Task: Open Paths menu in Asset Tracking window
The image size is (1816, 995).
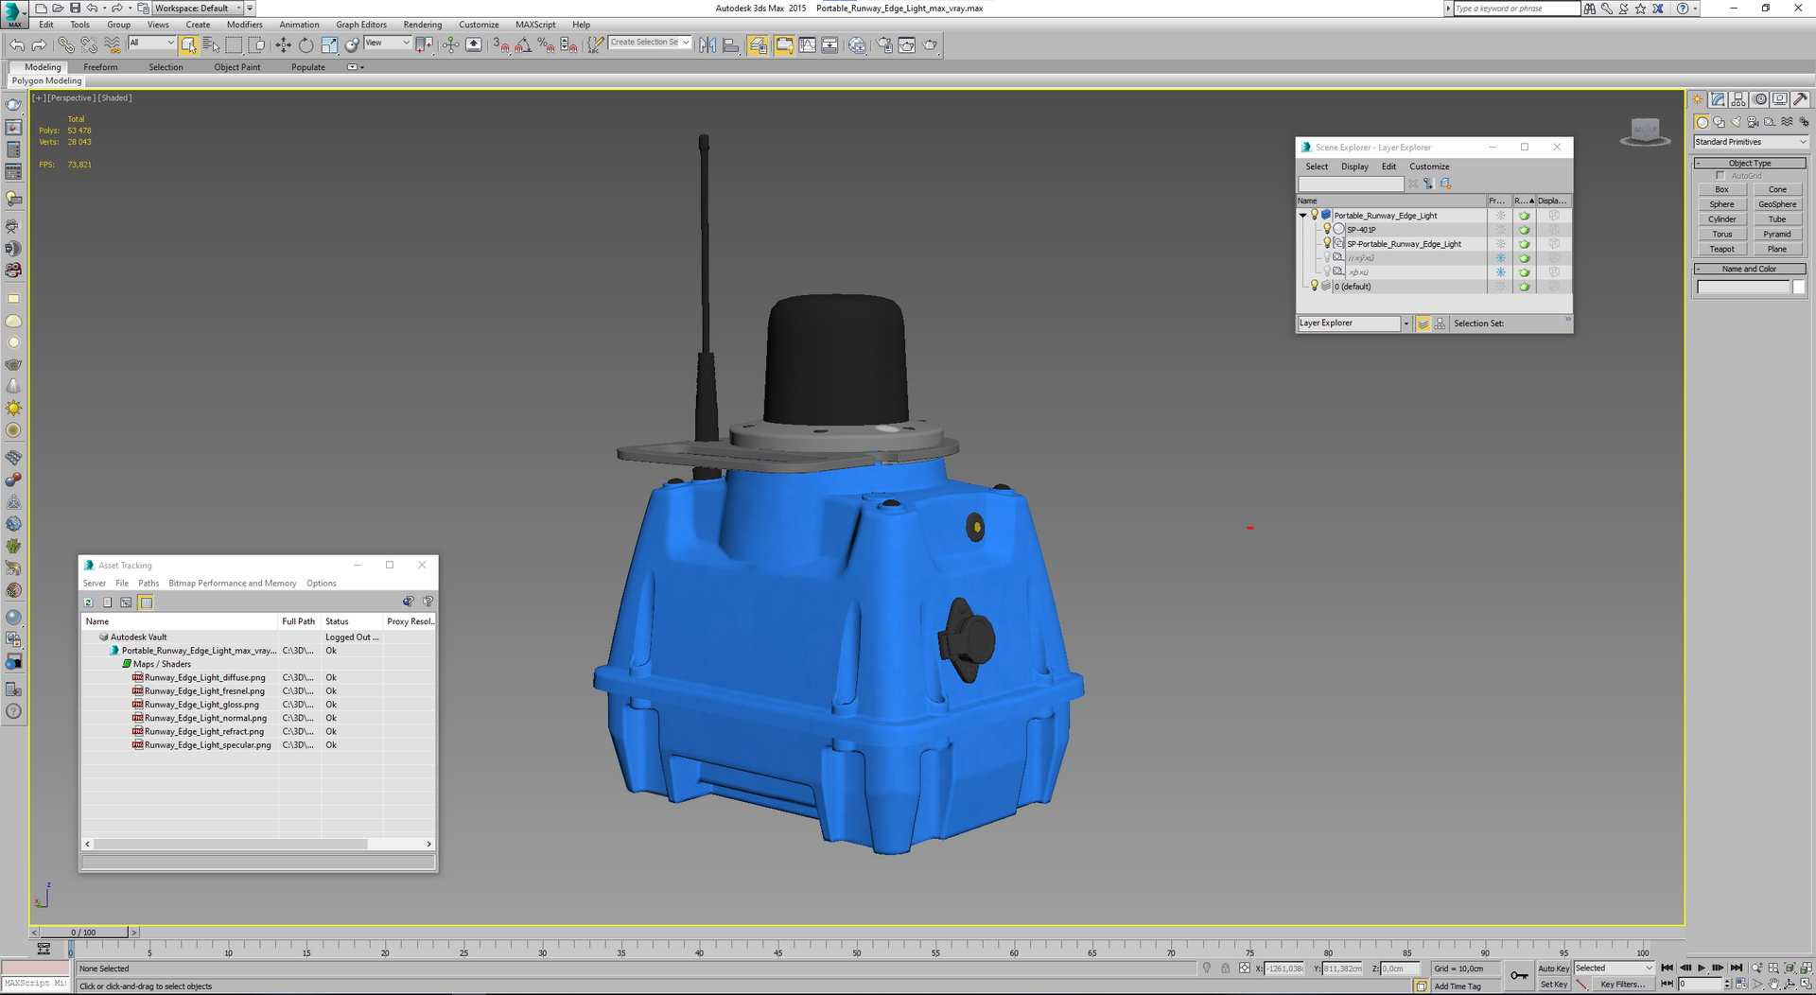Action: tap(148, 584)
